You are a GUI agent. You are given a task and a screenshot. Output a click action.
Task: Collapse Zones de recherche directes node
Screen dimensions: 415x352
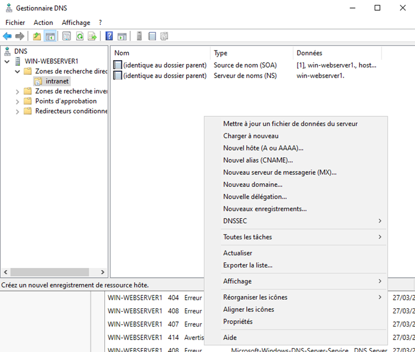coord(18,72)
